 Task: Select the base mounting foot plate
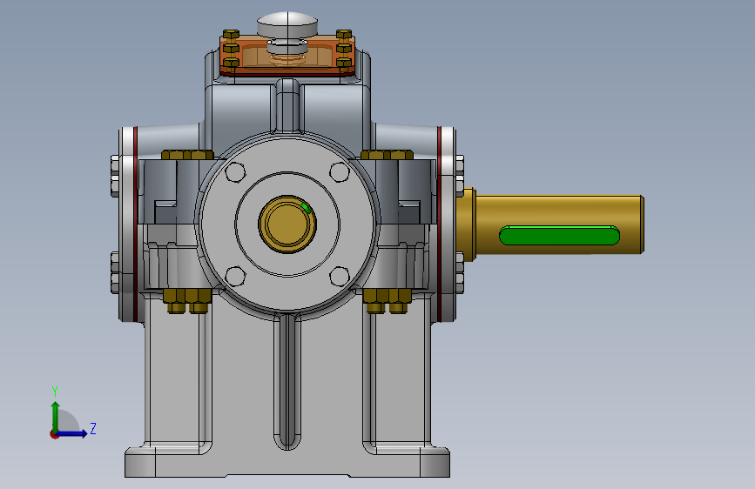(x=287, y=463)
